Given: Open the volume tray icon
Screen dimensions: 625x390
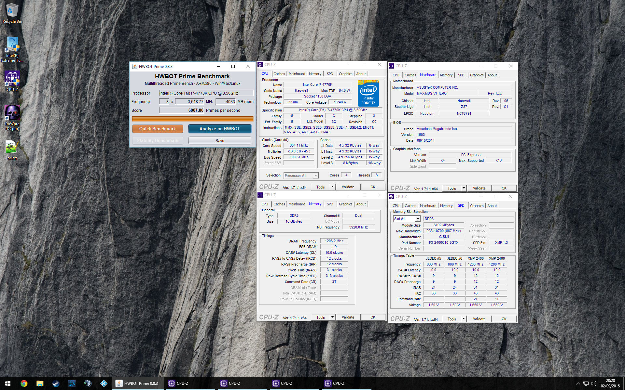Looking at the screenshot, I should pyautogui.click(x=593, y=383).
